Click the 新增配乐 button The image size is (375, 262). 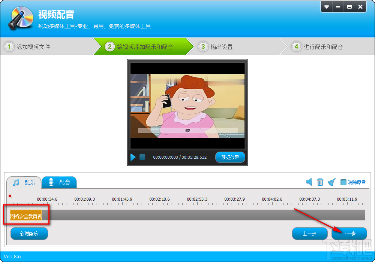pos(29,234)
